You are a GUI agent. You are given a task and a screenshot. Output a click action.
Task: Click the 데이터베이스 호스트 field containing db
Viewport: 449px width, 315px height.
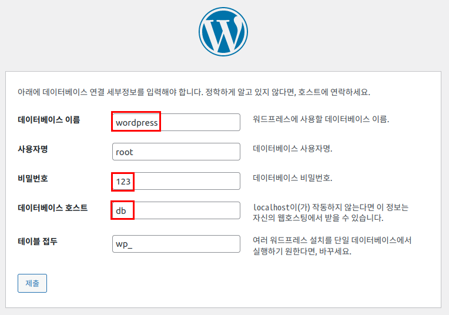tap(176, 210)
